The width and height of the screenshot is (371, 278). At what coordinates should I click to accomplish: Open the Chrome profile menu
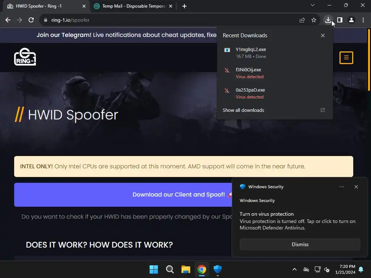(351, 20)
